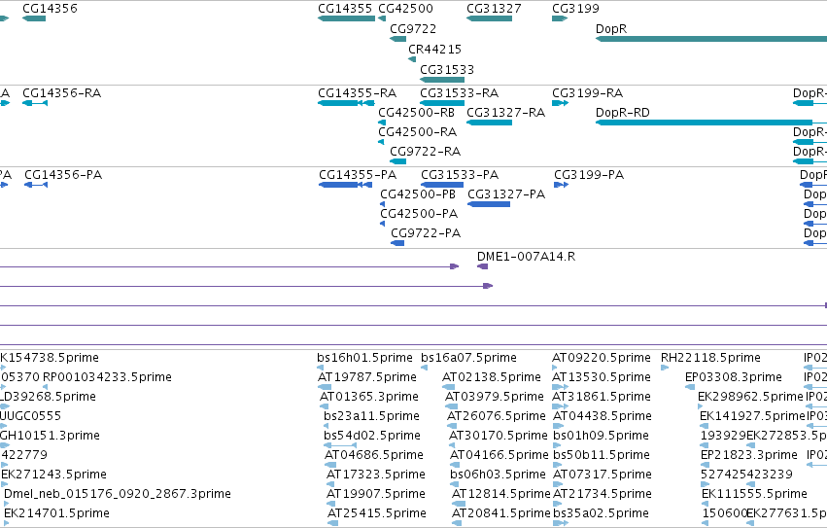Select the AT03979.5prime label

coord(495,397)
